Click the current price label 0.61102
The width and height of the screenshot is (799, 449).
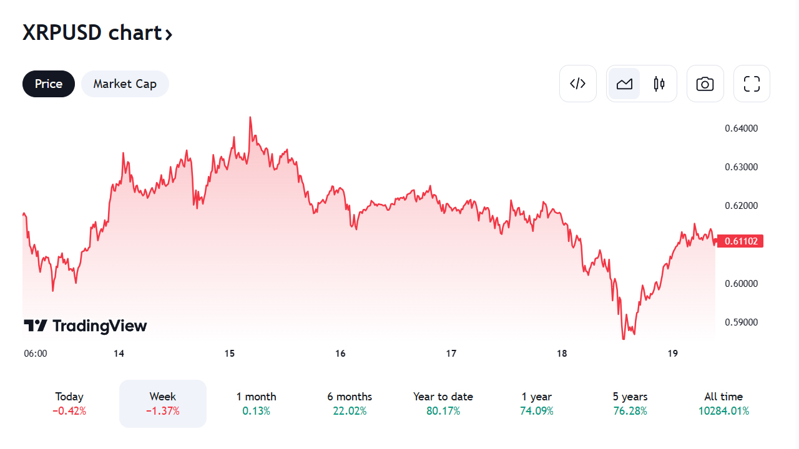point(741,241)
